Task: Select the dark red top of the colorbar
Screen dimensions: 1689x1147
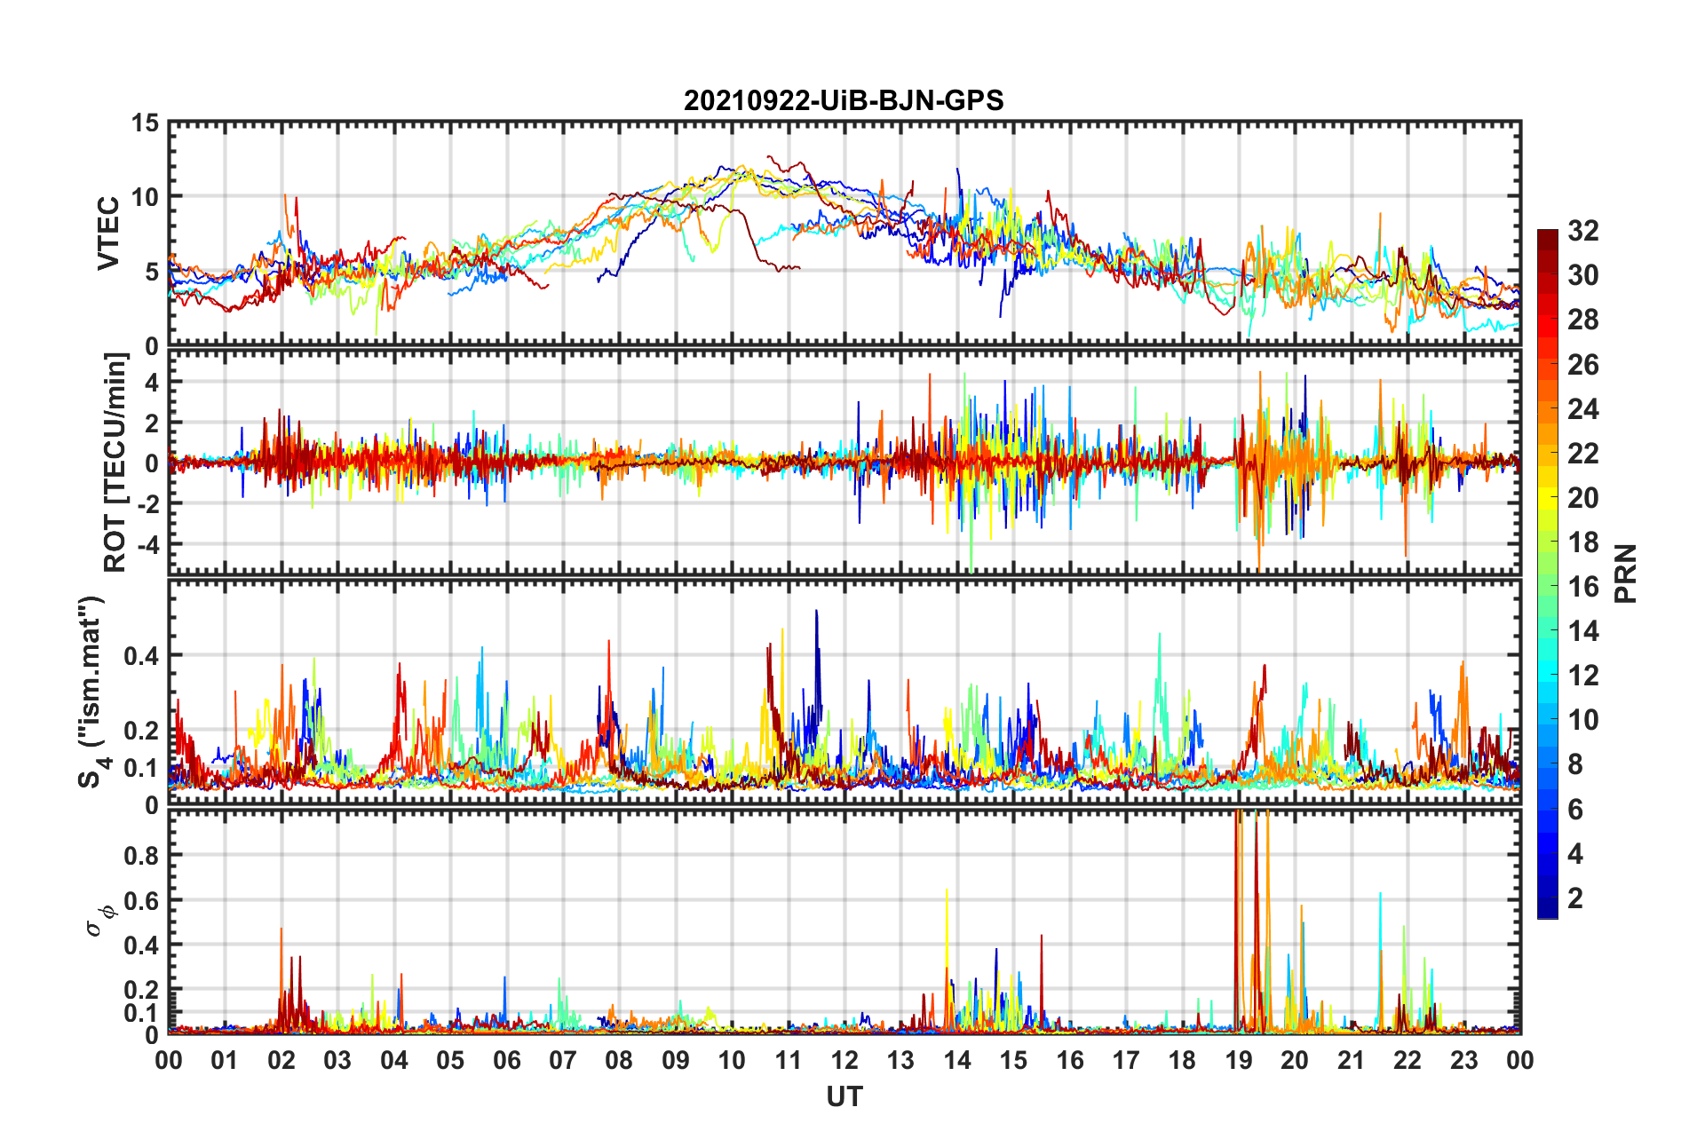Action: click(1548, 235)
